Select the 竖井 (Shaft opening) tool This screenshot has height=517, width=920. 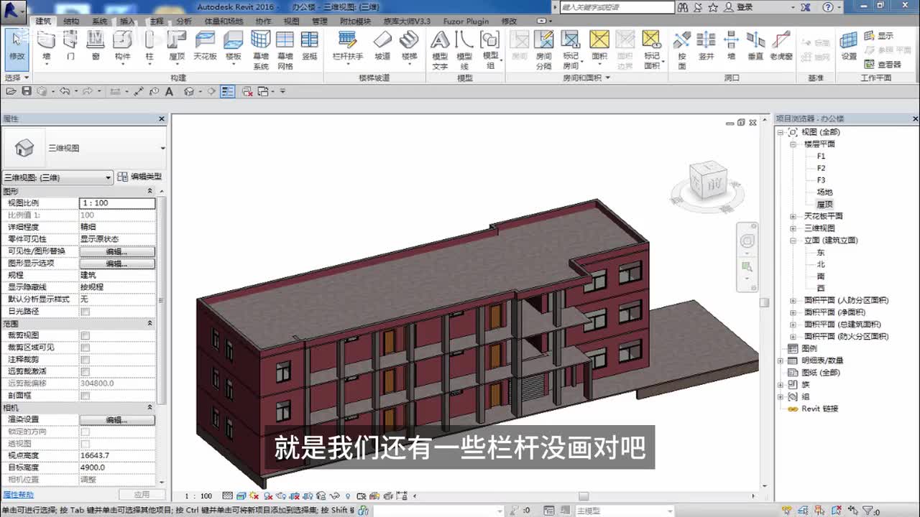point(707,46)
